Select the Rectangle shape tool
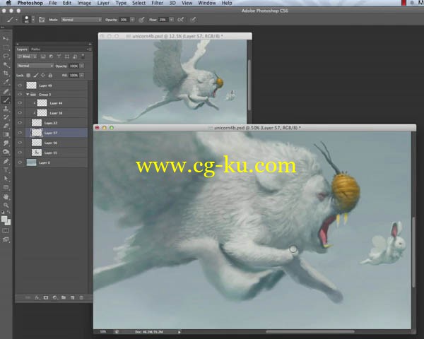 coord(6,187)
